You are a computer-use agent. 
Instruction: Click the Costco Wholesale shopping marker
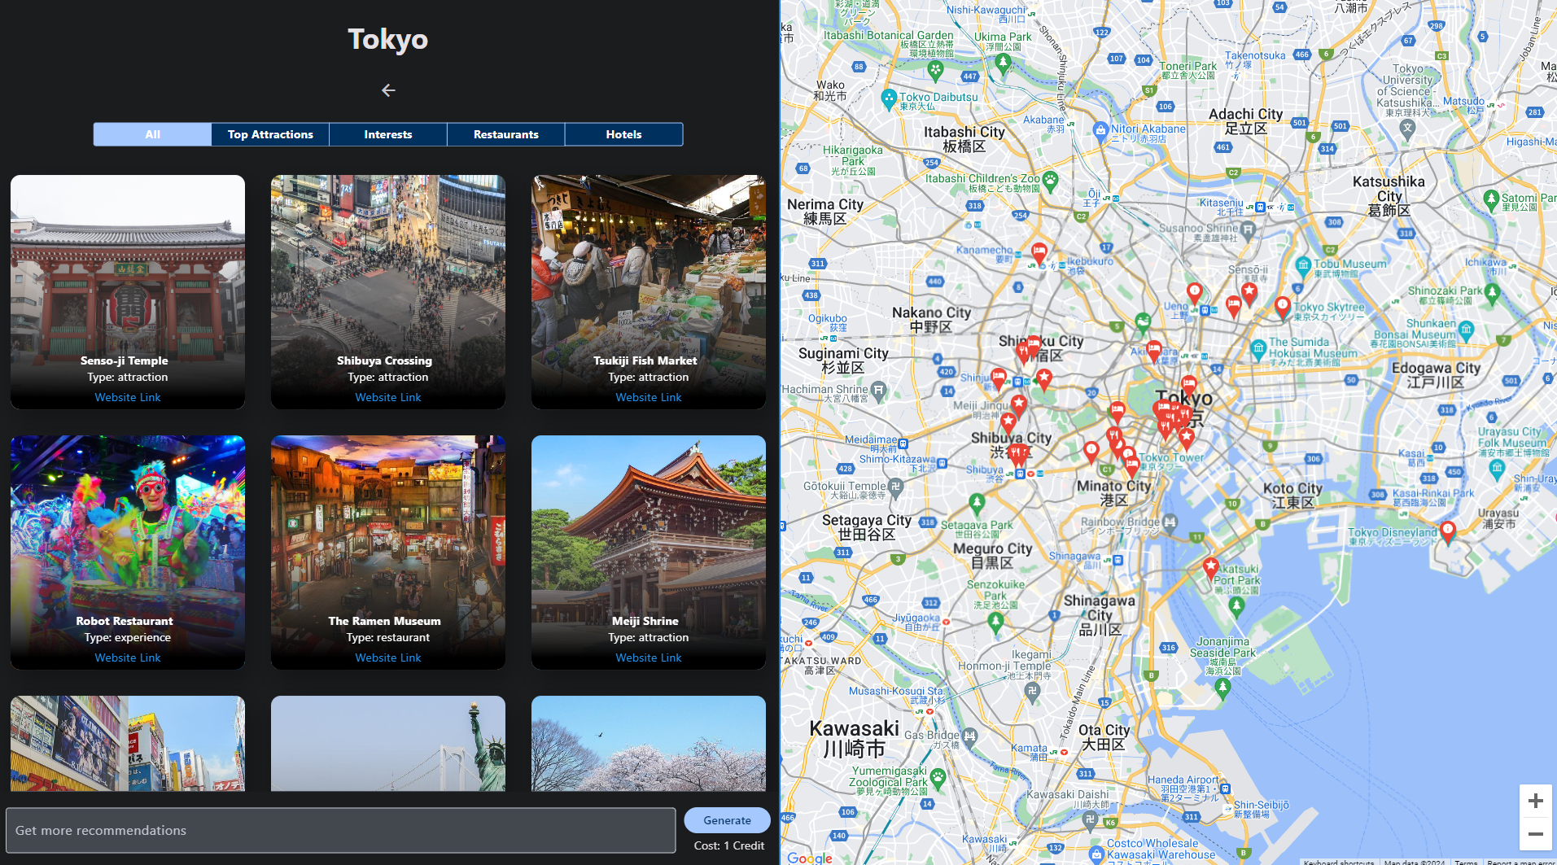[x=1096, y=854]
